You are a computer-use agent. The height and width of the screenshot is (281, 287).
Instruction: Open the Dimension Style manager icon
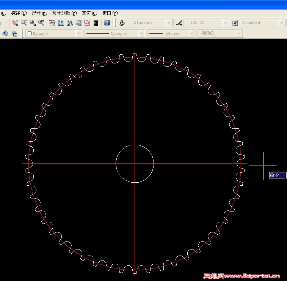click(x=179, y=23)
